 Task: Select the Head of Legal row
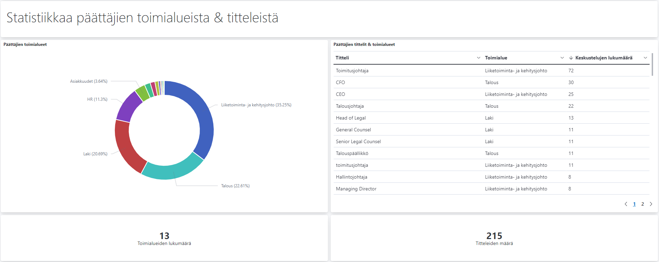(491, 118)
